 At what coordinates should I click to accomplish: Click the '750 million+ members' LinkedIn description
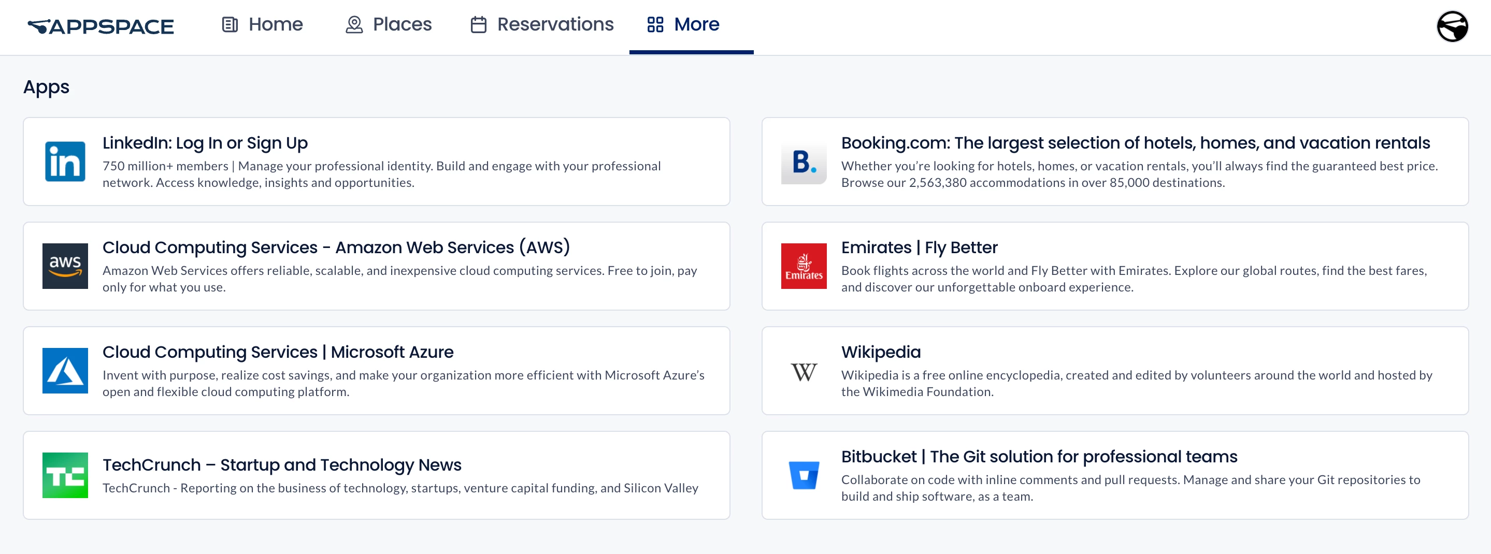coord(381,174)
